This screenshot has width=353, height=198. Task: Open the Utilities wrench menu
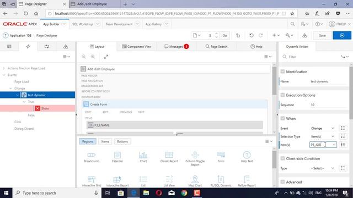click(289, 35)
